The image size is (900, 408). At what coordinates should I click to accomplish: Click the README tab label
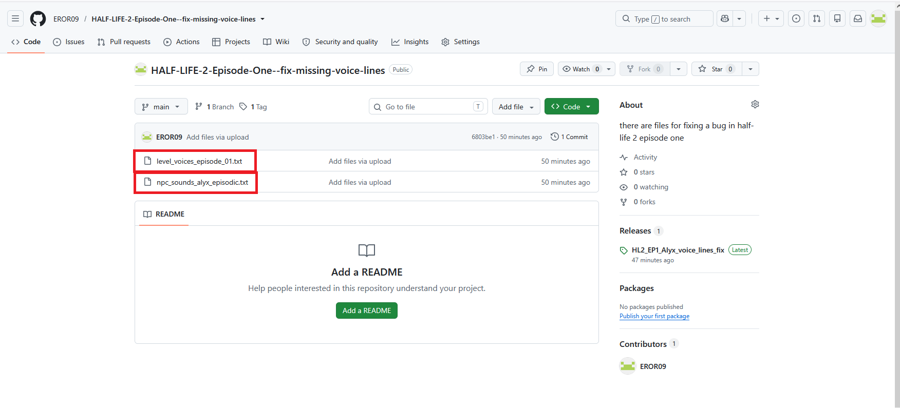coord(170,214)
